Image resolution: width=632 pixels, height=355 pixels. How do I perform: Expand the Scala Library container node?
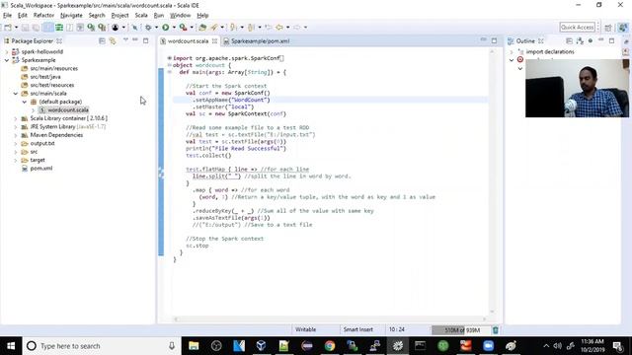tap(16, 118)
